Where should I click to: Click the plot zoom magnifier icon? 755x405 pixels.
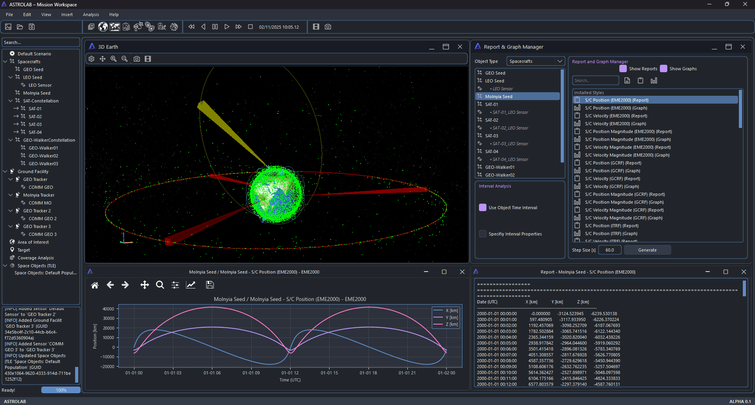[160, 285]
